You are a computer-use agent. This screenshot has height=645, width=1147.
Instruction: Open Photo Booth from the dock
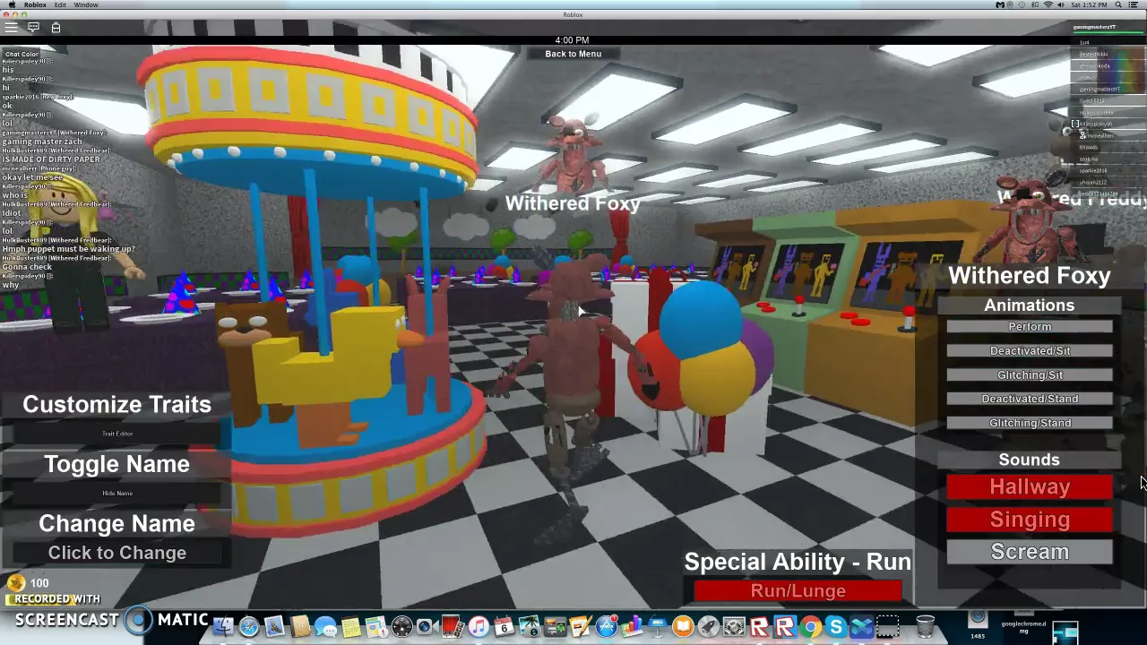[x=453, y=627]
